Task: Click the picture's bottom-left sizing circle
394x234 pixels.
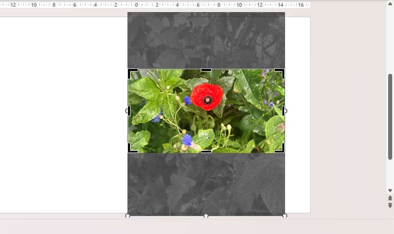Action: [128, 216]
